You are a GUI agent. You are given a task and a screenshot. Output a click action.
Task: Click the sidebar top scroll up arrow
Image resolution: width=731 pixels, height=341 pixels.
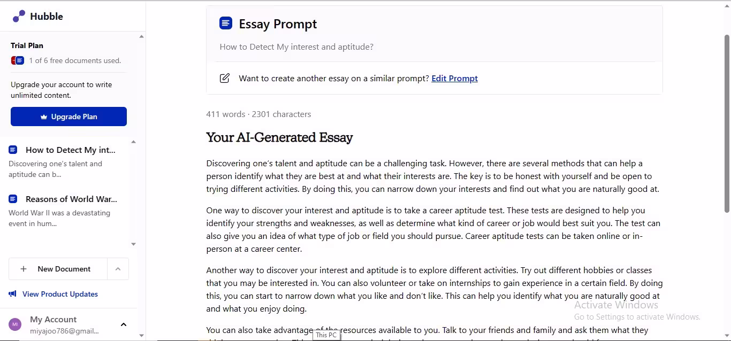(141, 37)
